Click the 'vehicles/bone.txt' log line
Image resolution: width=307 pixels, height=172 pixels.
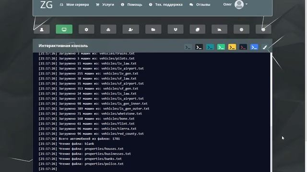pos(86,118)
